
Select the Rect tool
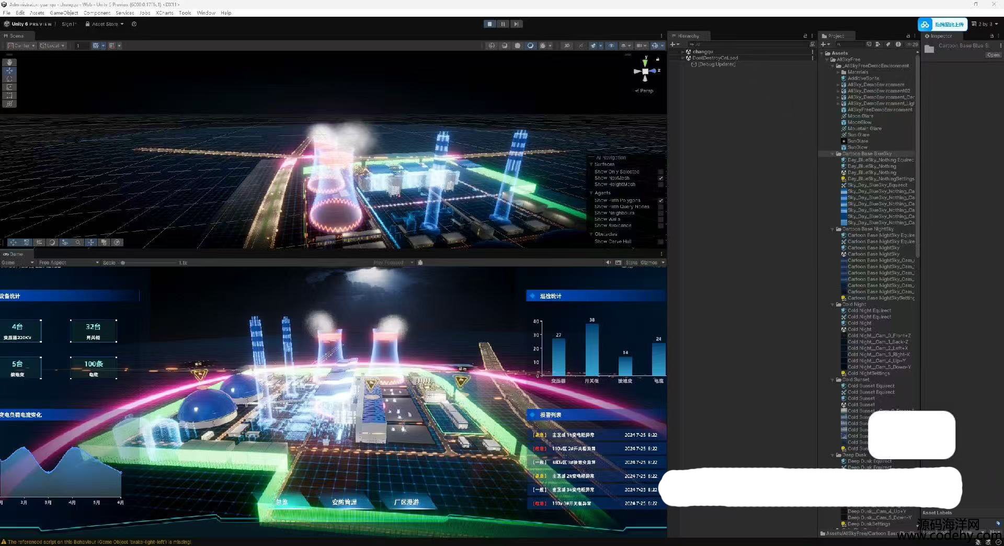(x=9, y=96)
